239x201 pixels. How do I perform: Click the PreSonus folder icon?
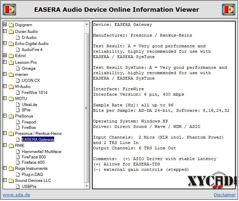(x=11, y=116)
